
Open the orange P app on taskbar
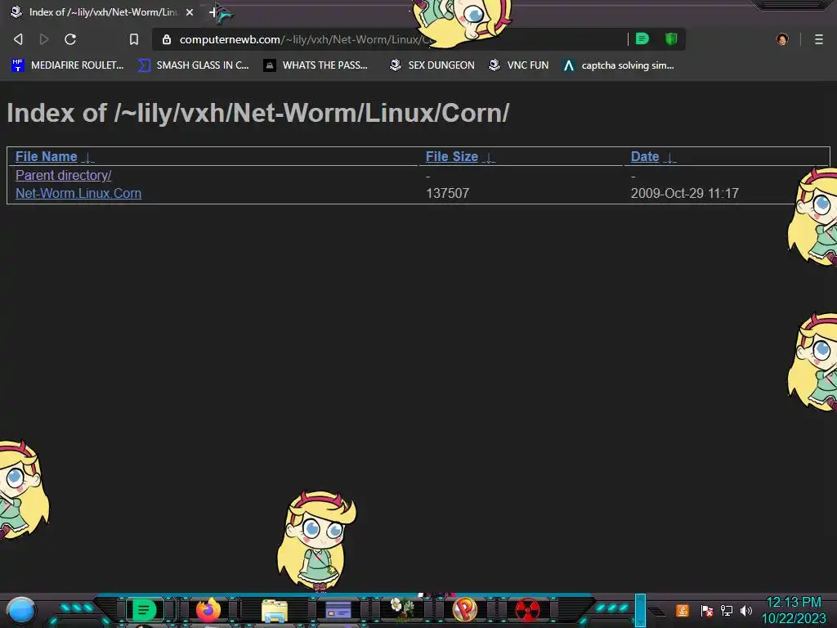coord(465,610)
